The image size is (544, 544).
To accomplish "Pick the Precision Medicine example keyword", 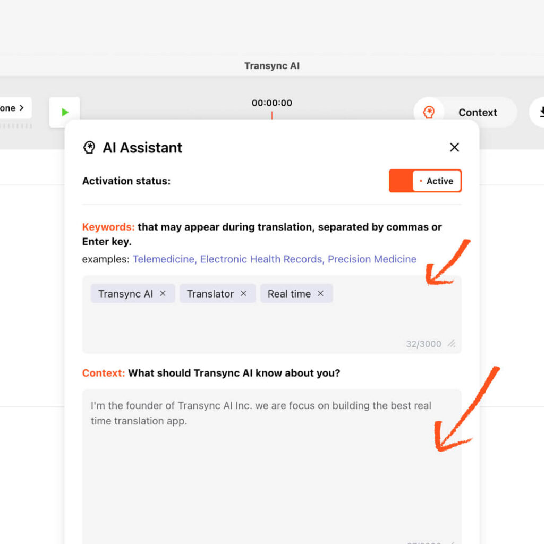I will [372, 259].
